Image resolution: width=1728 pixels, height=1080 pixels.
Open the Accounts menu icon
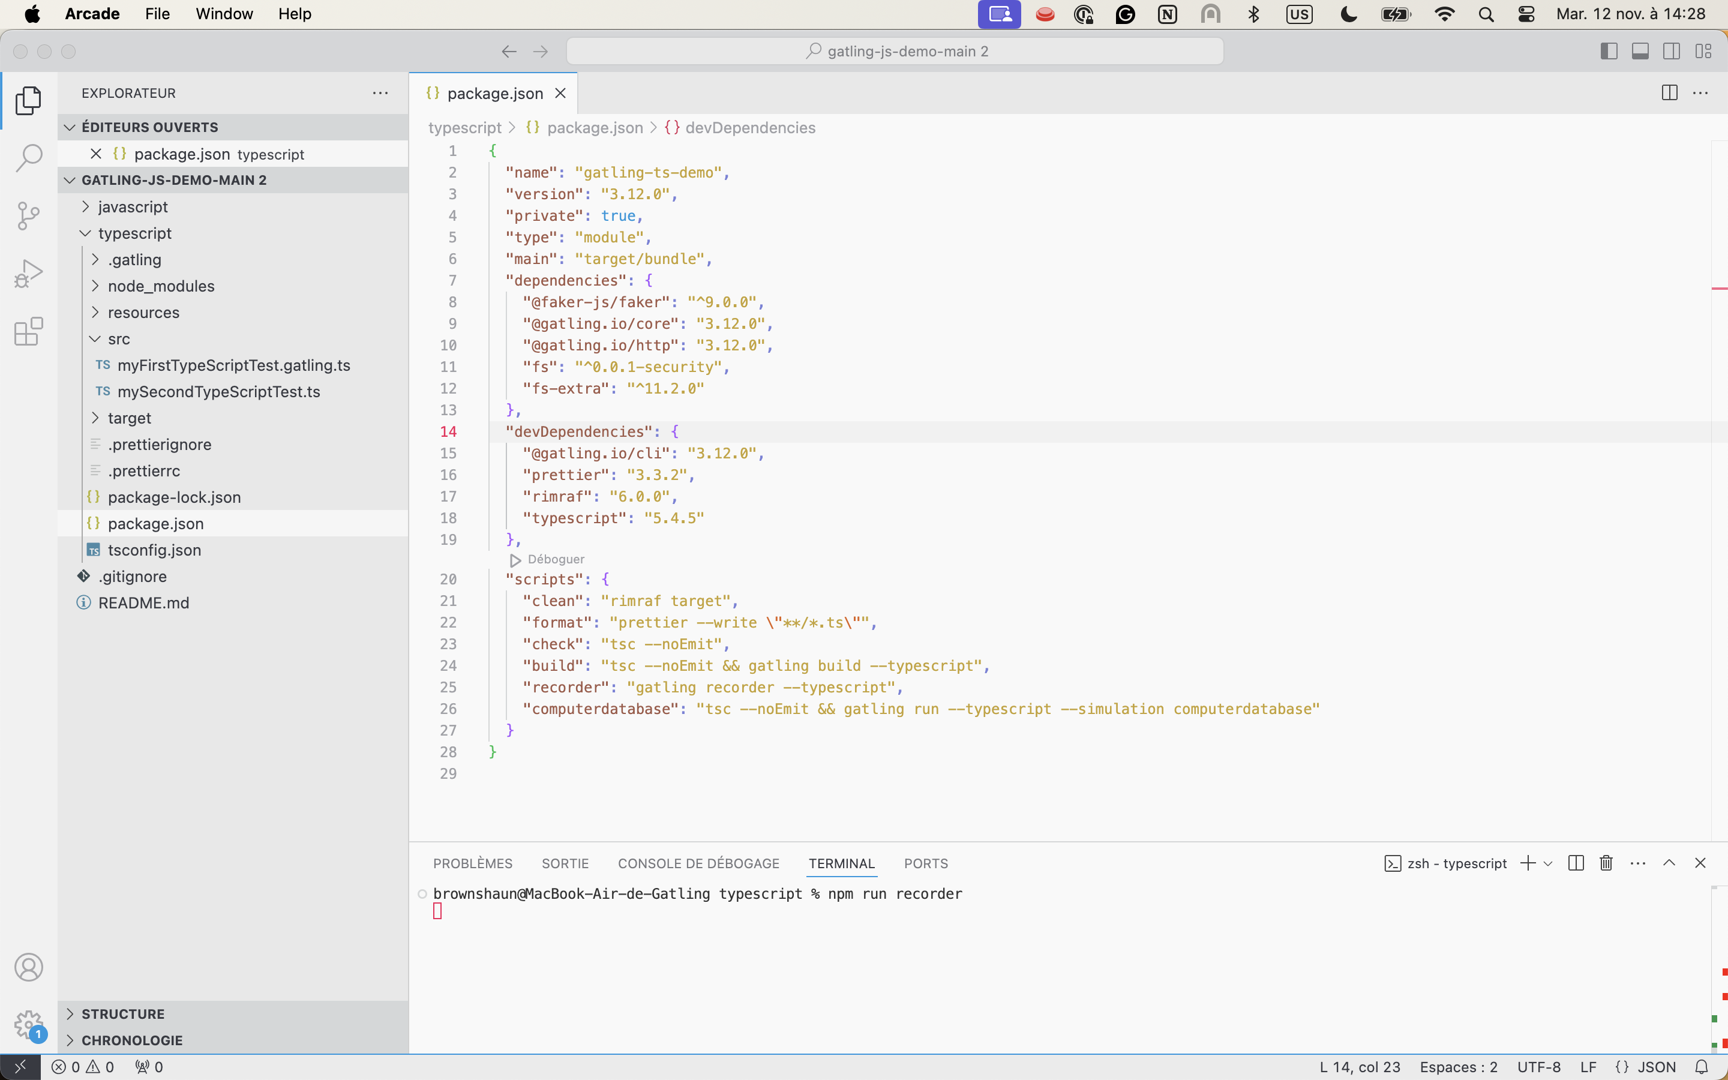[x=29, y=967]
